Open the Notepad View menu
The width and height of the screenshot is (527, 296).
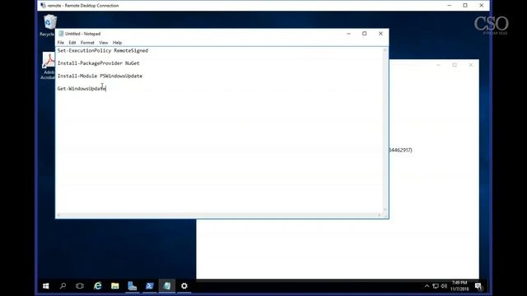tap(104, 43)
